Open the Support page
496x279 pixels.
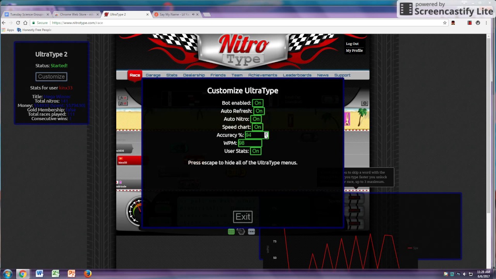[x=342, y=75]
